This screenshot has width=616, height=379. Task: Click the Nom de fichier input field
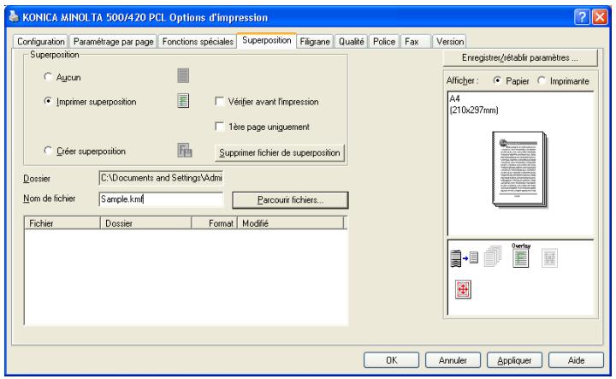coord(161,199)
